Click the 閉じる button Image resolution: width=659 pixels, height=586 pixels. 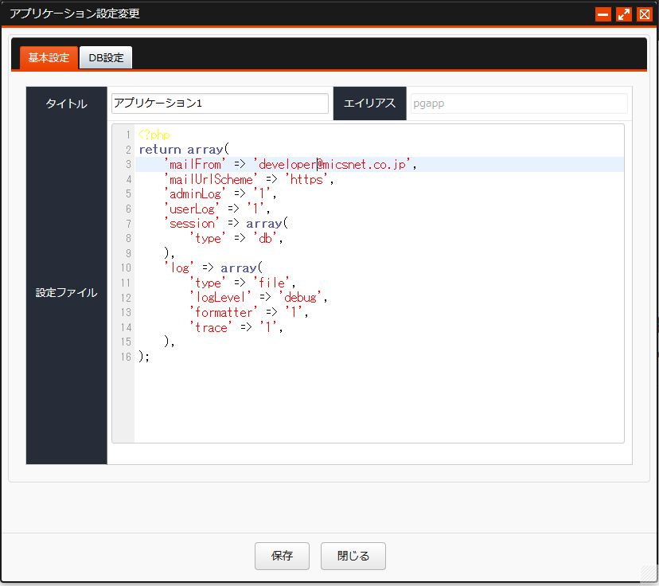coord(353,556)
